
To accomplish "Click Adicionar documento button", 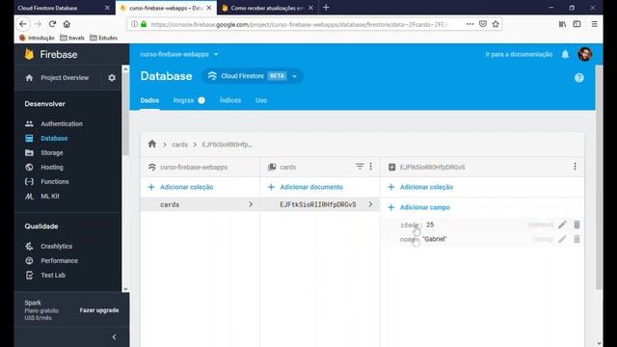I will pos(306,187).
